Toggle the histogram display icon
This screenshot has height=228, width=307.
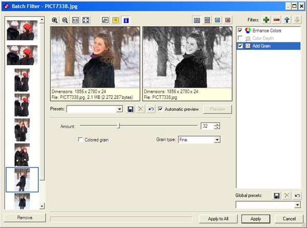(105, 20)
